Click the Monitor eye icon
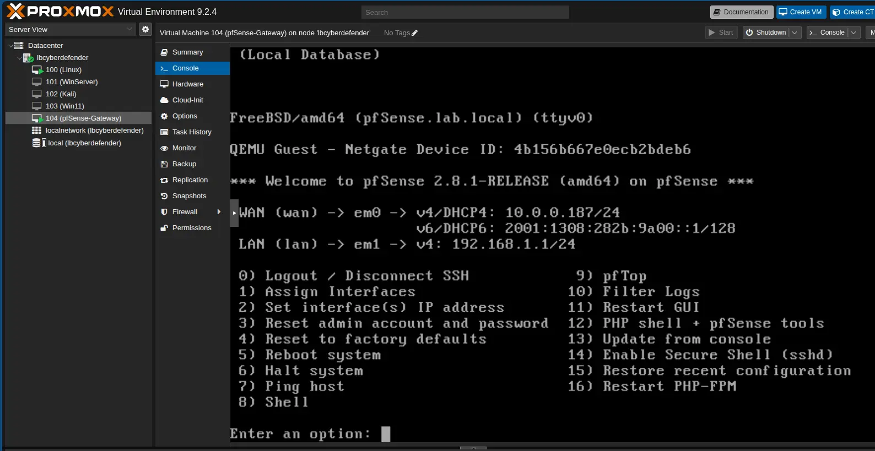Screen dimensions: 875x451 [x=164, y=148]
